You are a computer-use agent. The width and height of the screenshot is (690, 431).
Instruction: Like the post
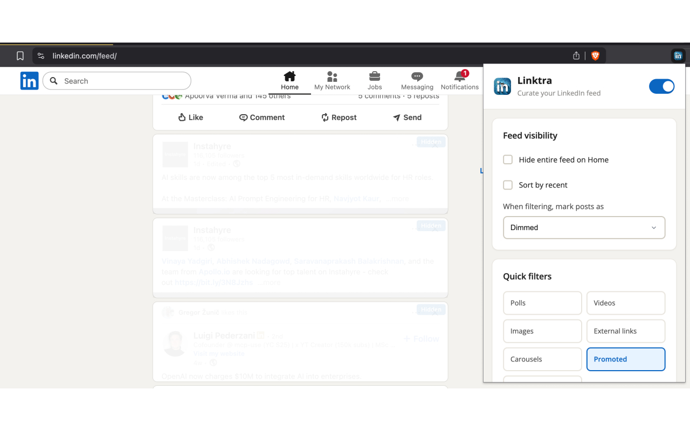click(190, 117)
